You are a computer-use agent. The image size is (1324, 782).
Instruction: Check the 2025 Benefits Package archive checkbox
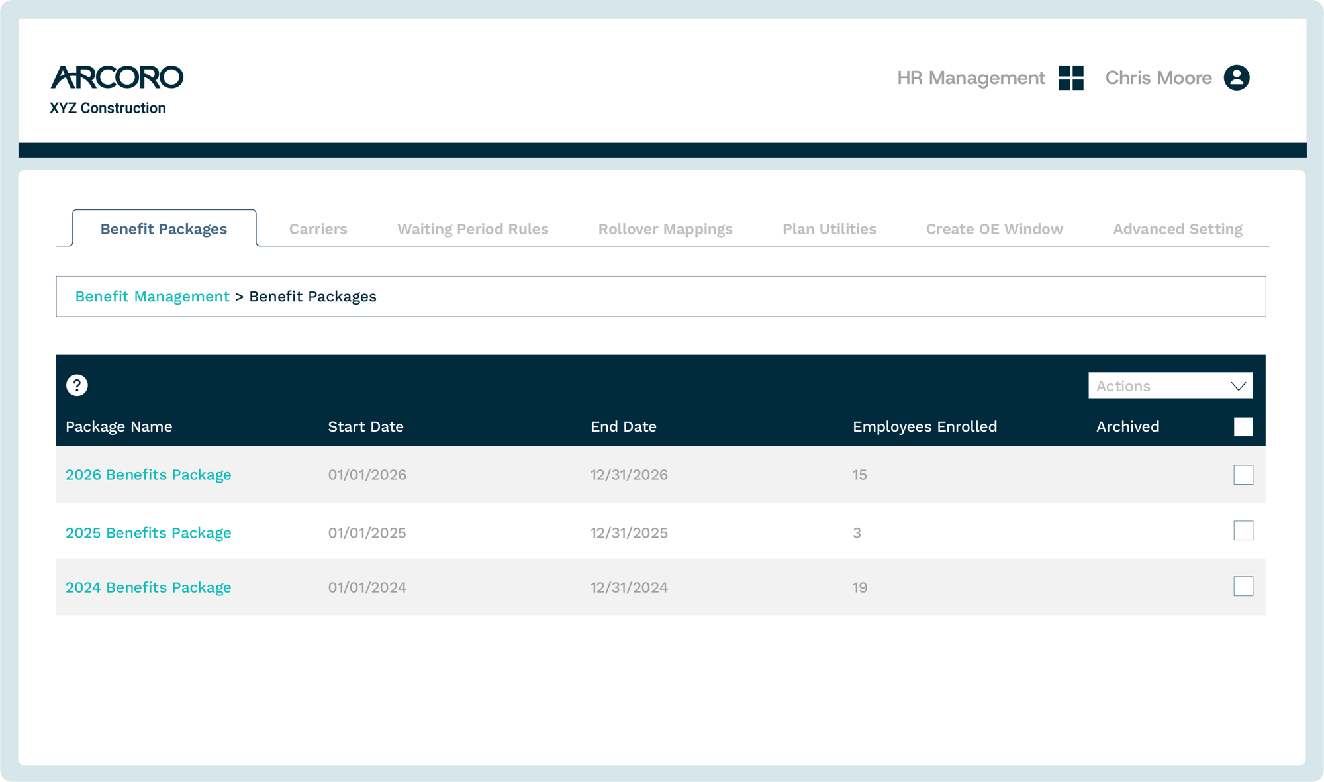tap(1243, 530)
